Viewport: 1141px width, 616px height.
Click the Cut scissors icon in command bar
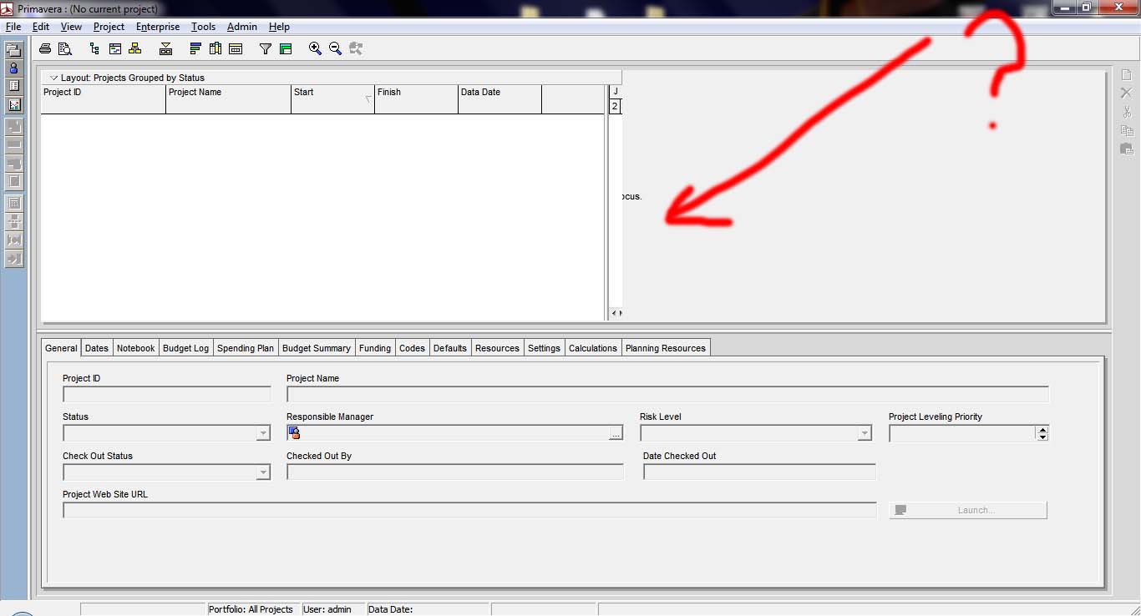[1126, 111]
